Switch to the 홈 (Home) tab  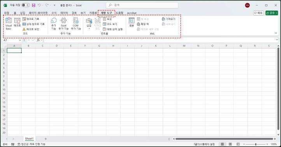click(x=15, y=13)
